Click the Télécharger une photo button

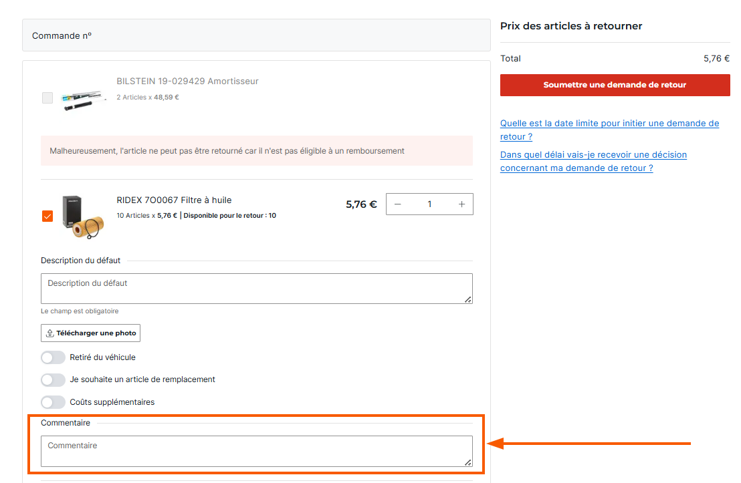[x=91, y=333]
